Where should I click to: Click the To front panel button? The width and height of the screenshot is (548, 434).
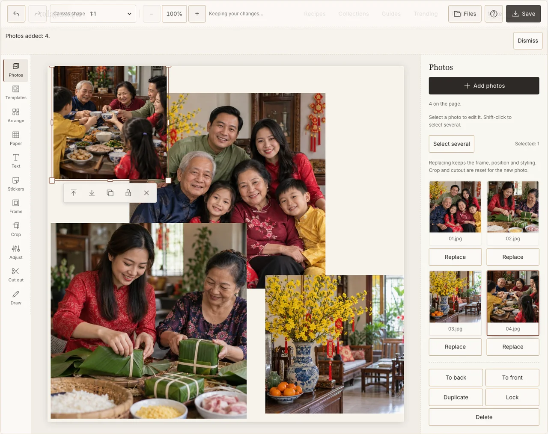pos(512,378)
